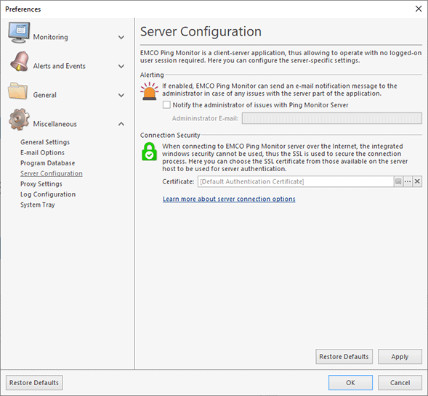Screen dimensions: 428x396
Task: Open Program Database page
Action: (47, 163)
